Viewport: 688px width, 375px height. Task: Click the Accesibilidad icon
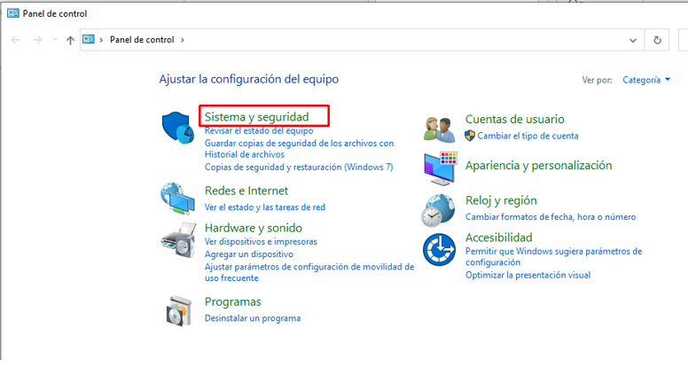coord(440,249)
